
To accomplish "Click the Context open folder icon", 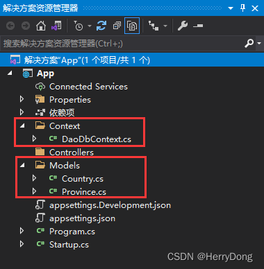I will (x=40, y=126).
